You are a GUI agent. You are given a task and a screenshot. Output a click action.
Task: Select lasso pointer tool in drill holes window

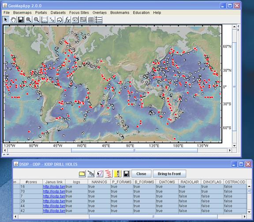[100, 174]
